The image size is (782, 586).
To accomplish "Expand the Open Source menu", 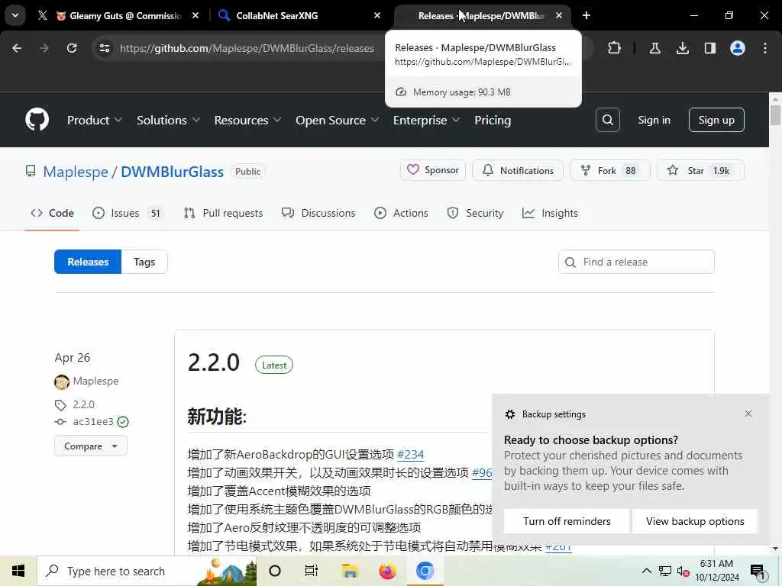I will (x=337, y=120).
